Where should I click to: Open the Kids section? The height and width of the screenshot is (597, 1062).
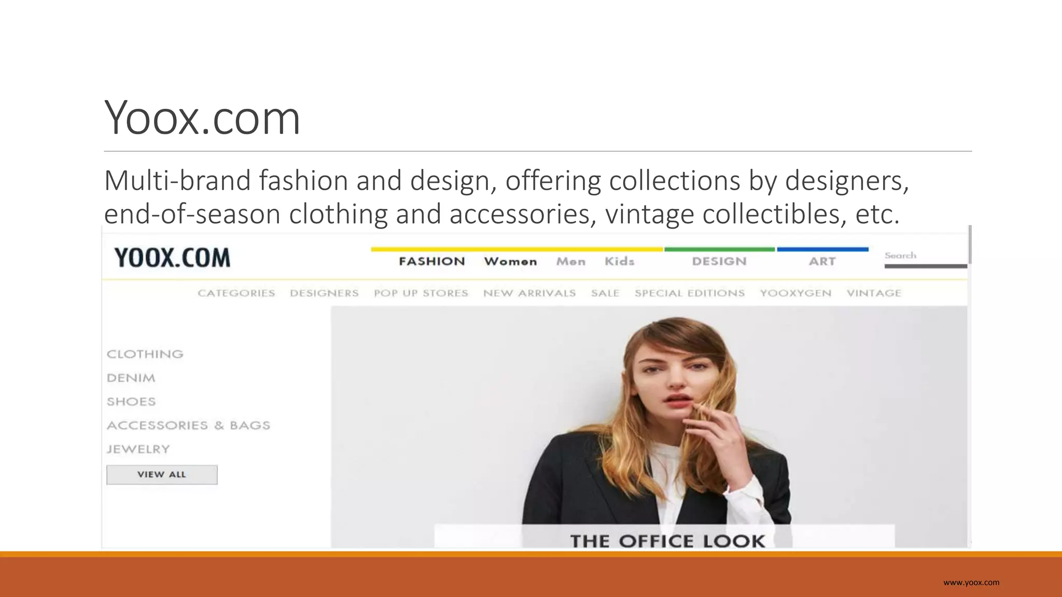pos(620,262)
